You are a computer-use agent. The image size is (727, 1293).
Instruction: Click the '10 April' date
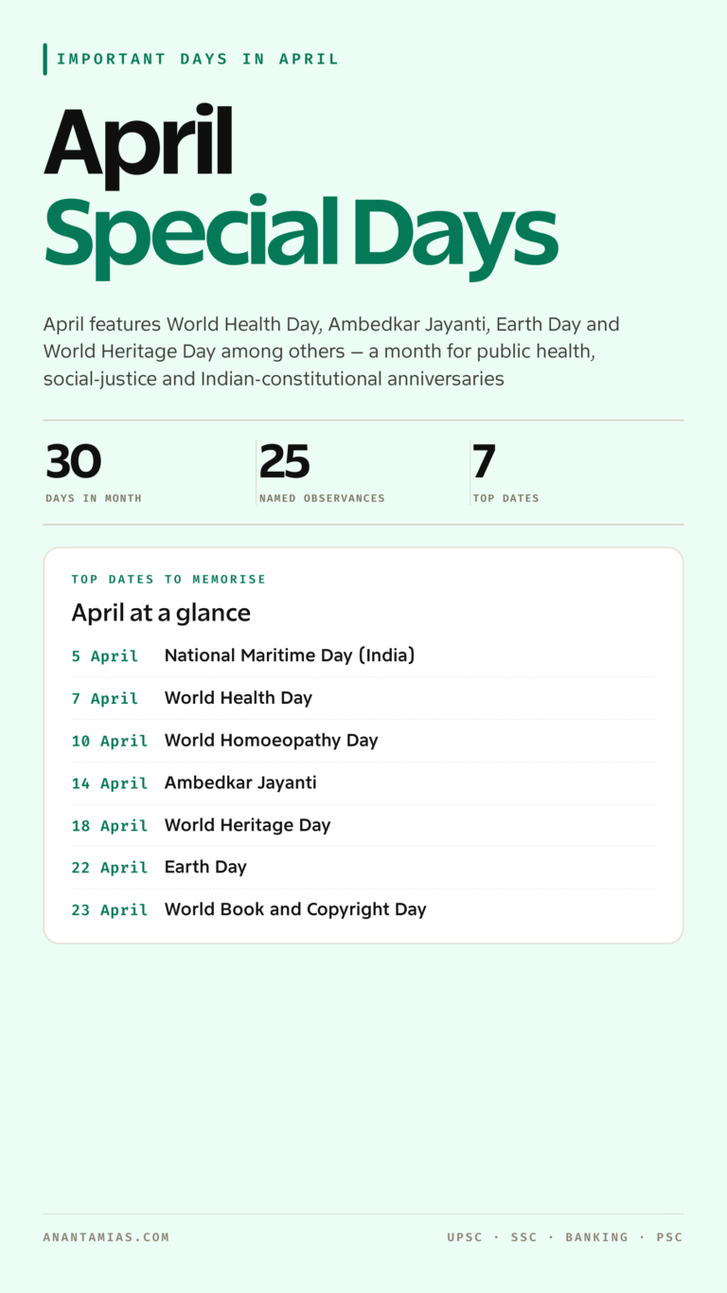point(110,741)
